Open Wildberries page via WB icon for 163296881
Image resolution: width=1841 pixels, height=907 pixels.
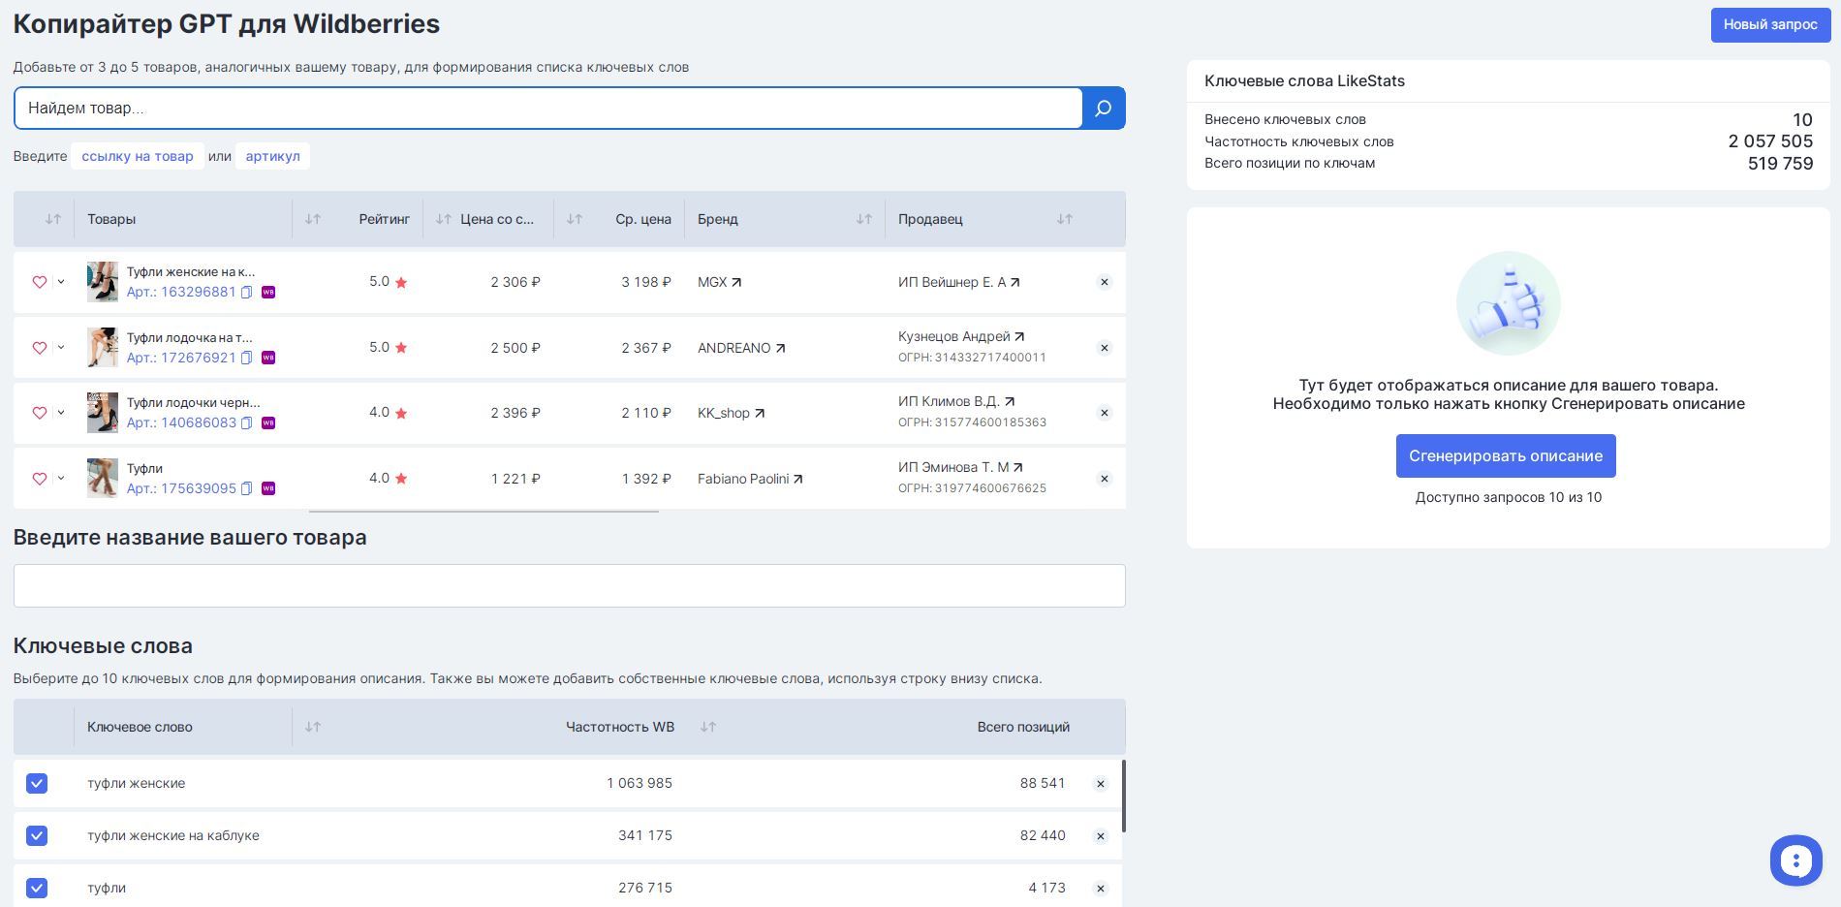coord(268,293)
